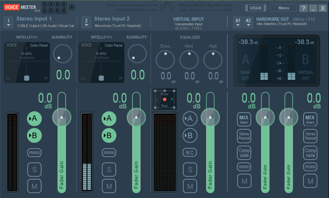Click the Audibility knob of Stereo Input 2
This screenshot has width=329, height=198.
tap(137, 54)
